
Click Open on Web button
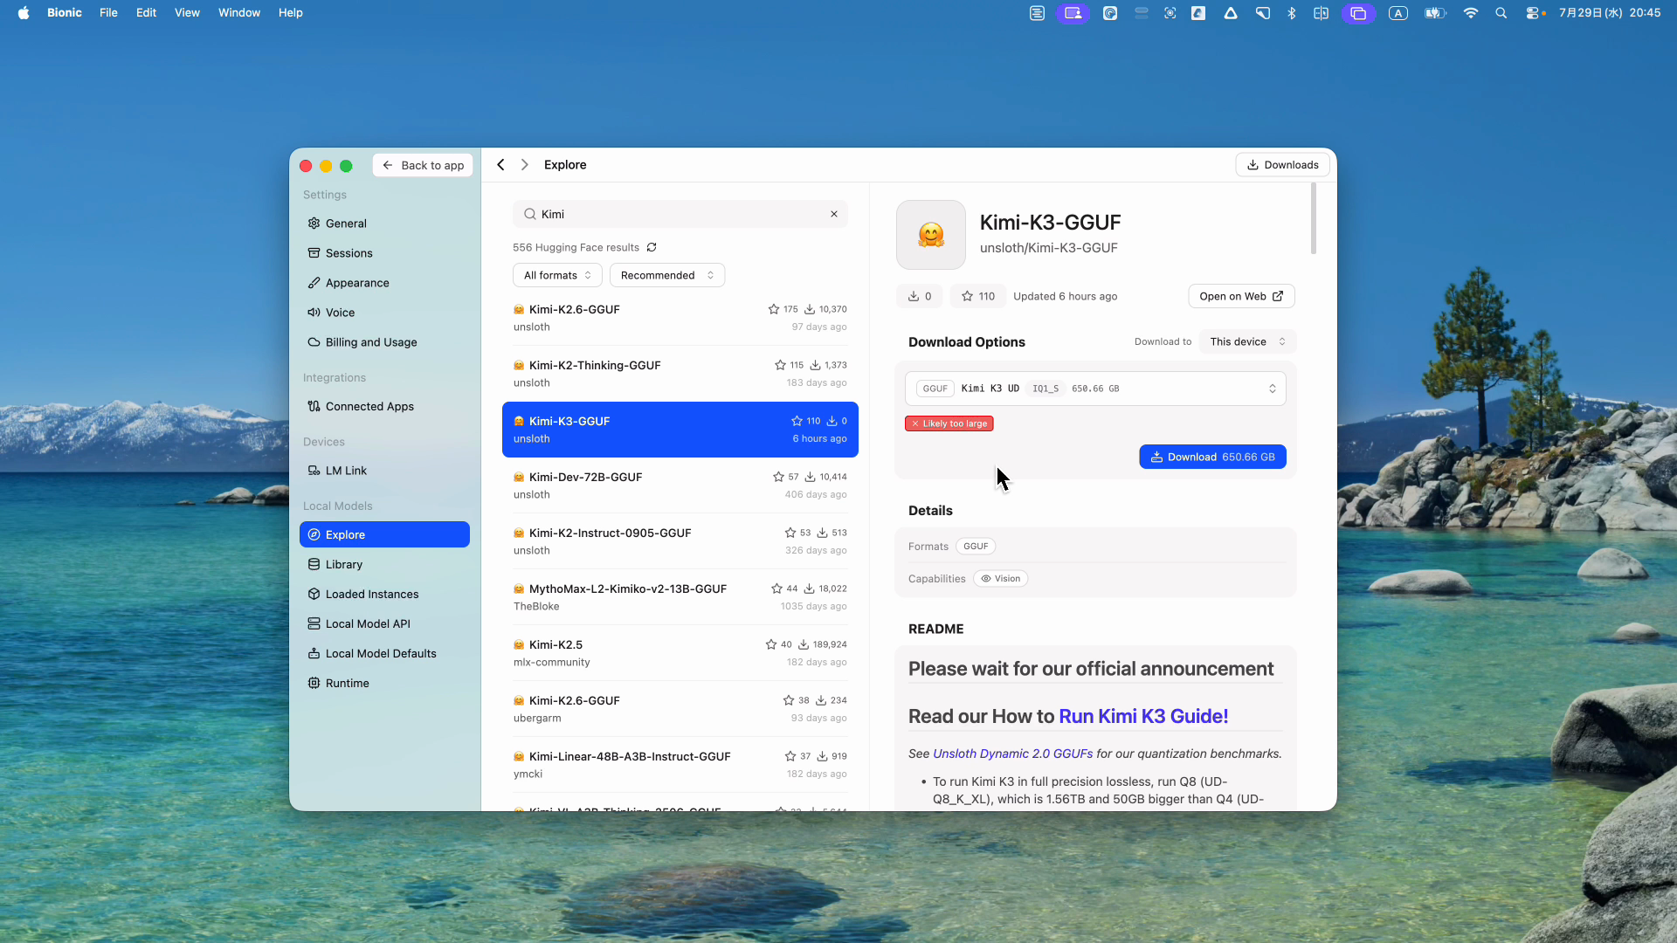1241,296
